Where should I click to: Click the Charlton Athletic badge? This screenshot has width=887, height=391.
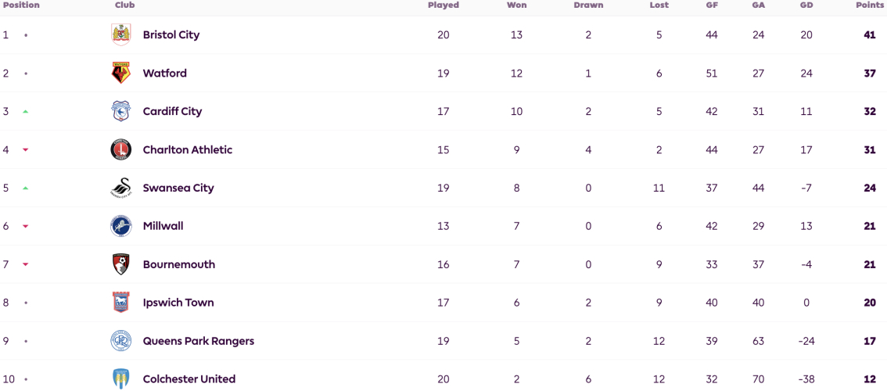(120, 150)
